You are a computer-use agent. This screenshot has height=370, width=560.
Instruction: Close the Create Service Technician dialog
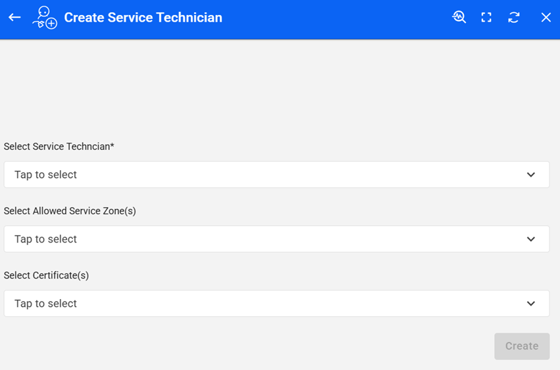546,18
